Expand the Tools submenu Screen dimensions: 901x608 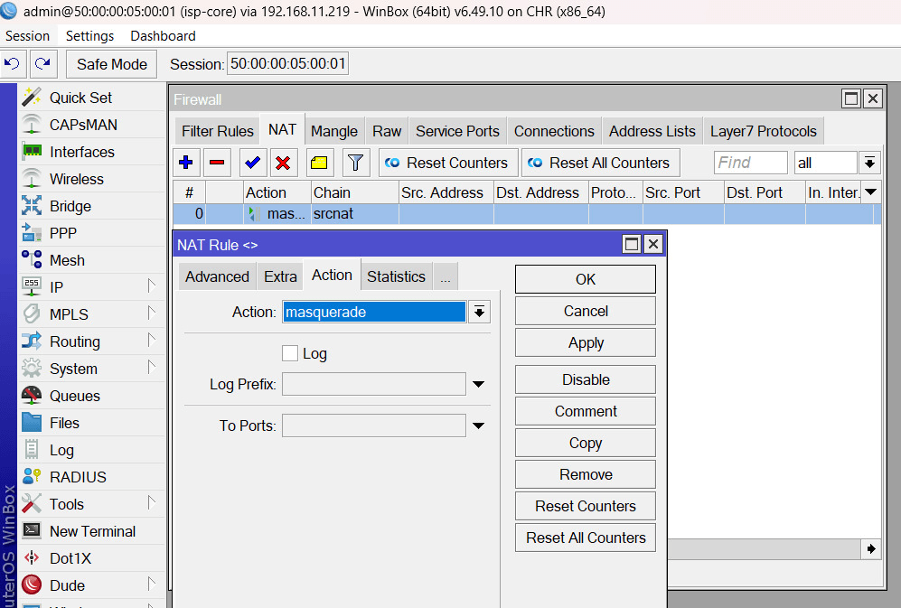(x=151, y=502)
